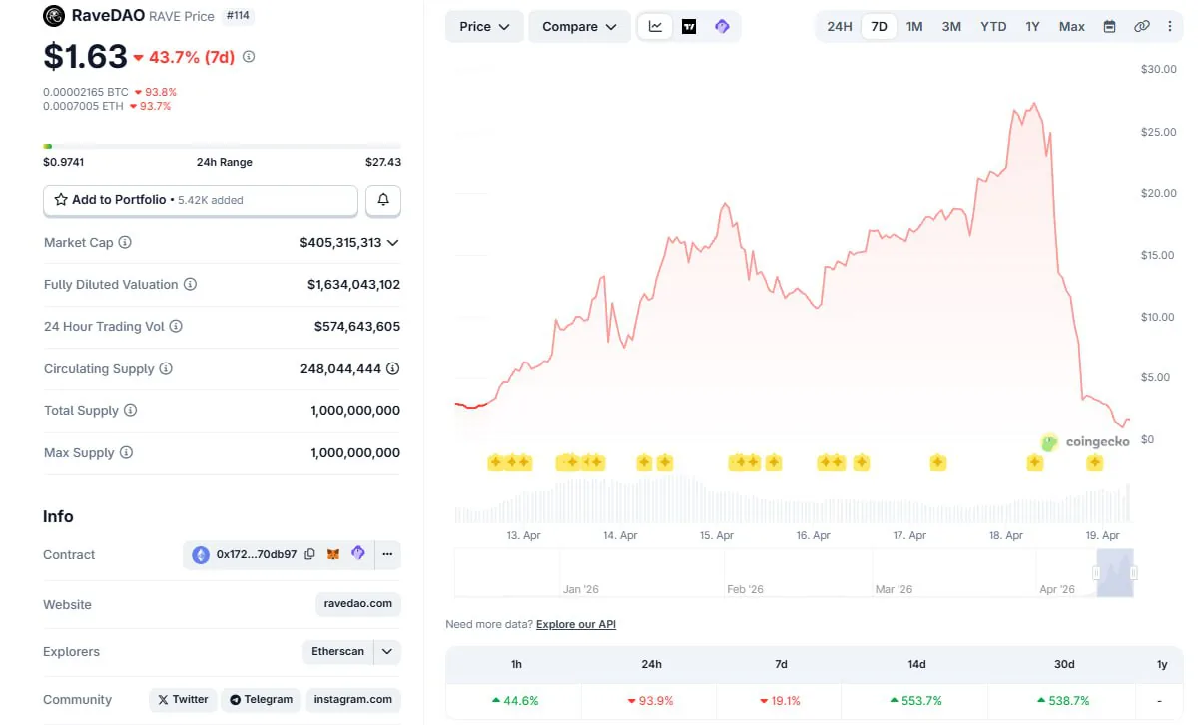Open the Price dropdown
The height and width of the screenshot is (725, 1199).
click(483, 26)
